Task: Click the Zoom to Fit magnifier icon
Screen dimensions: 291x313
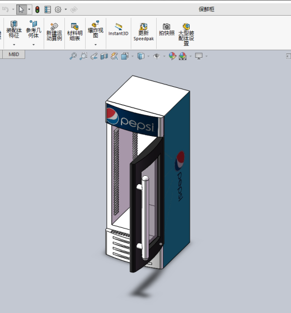Action: 73,56
